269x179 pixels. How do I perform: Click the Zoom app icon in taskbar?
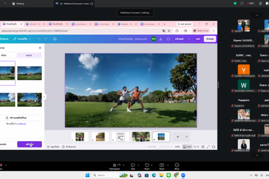pos(183,175)
